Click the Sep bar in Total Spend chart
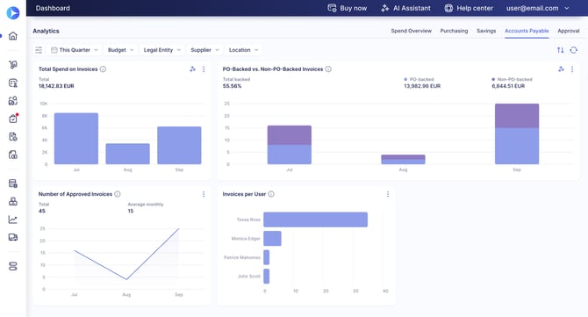Screen dimensions: 588x317 pyautogui.click(x=179, y=145)
